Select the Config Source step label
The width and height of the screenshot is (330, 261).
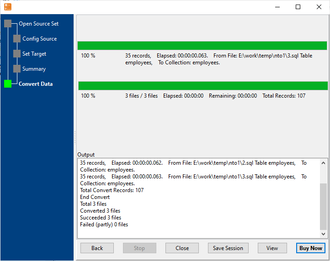coord(39,39)
